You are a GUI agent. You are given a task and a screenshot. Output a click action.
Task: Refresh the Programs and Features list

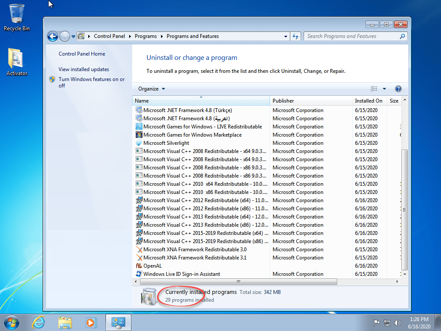click(295, 36)
